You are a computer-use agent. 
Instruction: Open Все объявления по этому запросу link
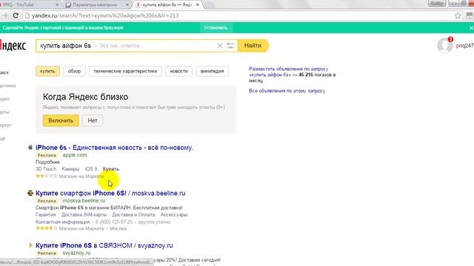287,91
